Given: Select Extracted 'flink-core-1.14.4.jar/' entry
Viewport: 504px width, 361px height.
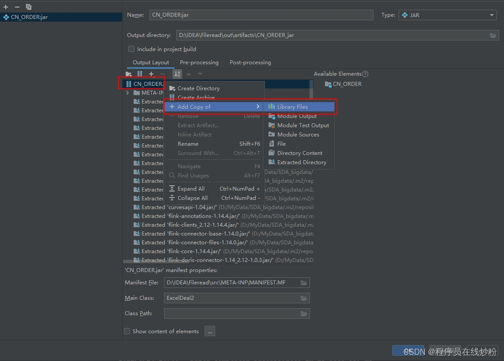Looking at the screenshot, I should click(x=223, y=251).
